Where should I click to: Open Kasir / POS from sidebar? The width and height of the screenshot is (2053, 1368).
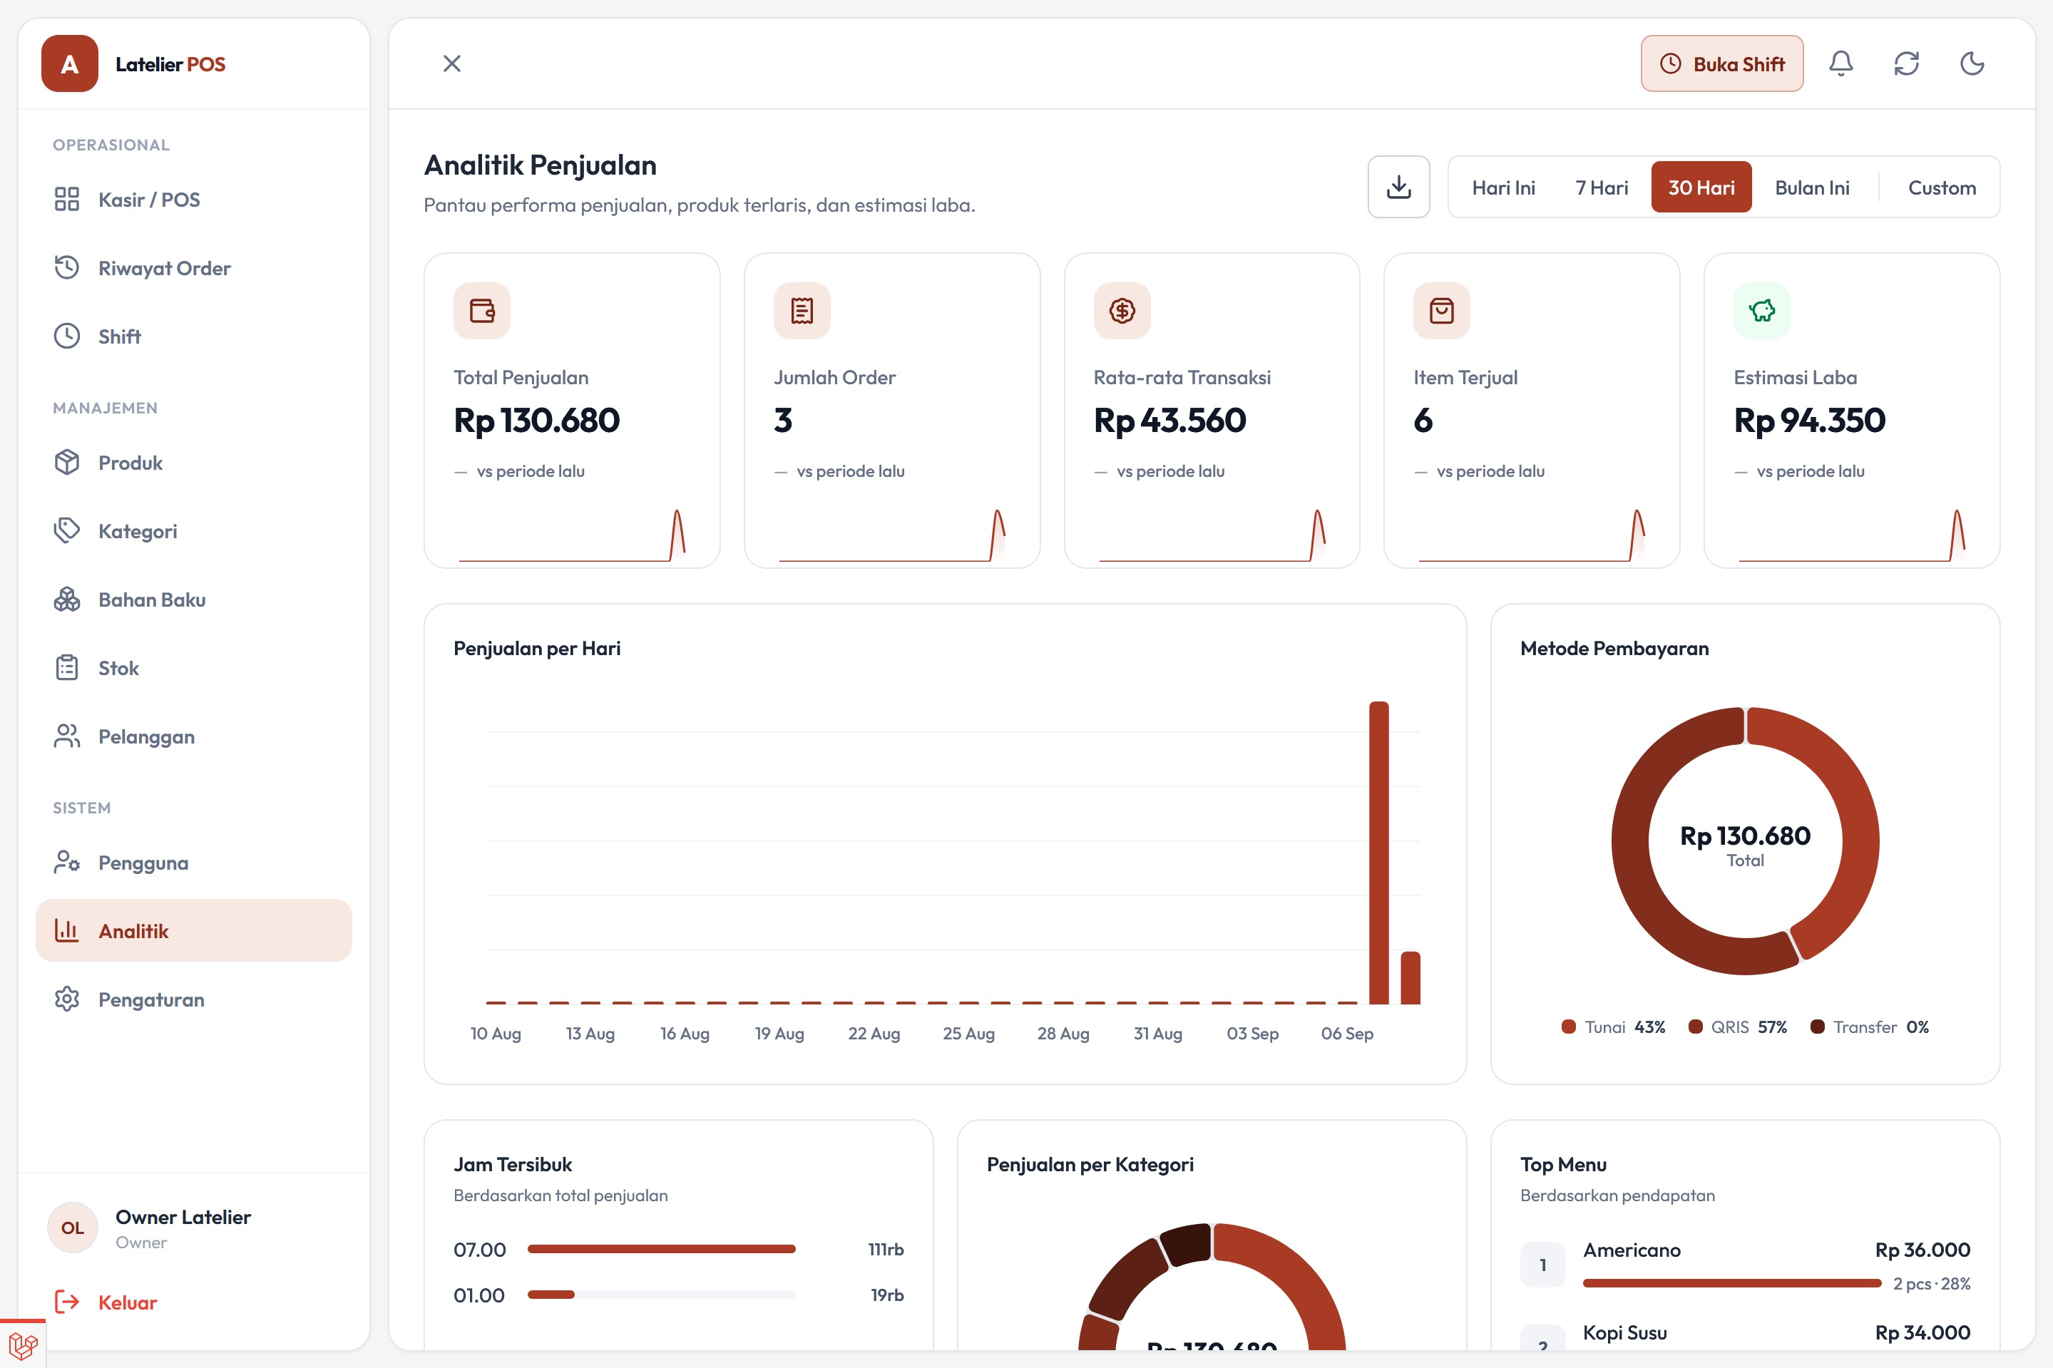coord(194,200)
